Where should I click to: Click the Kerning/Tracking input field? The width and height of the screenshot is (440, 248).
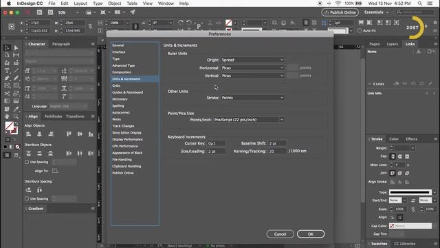pyautogui.click(x=277, y=152)
